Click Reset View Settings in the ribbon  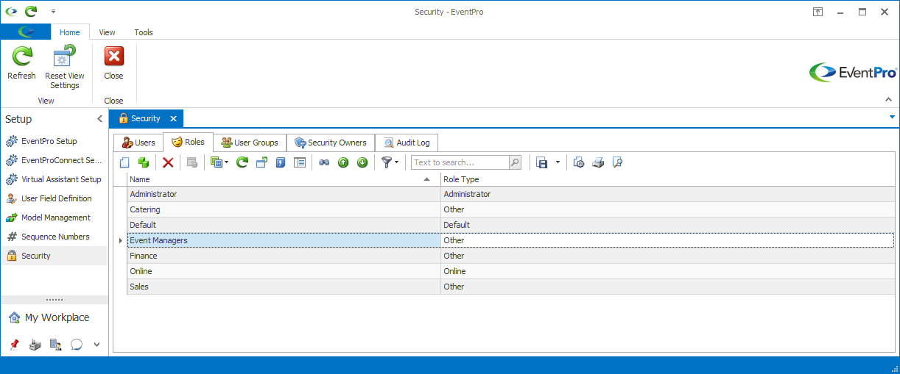coord(65,68)
